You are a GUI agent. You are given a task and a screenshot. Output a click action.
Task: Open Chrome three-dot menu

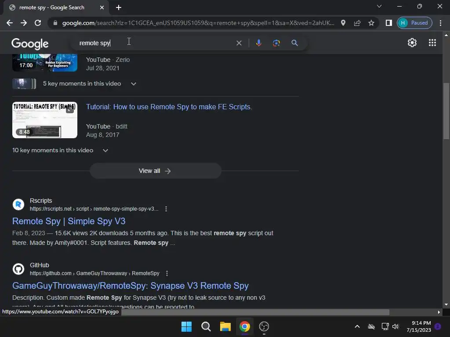point(440,23)
